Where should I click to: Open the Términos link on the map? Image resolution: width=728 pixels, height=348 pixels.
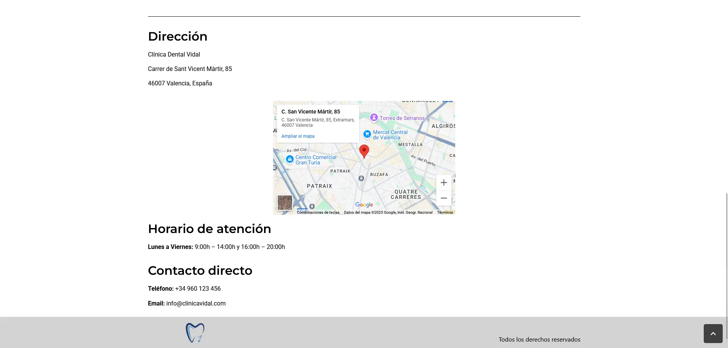coord(445,212)
